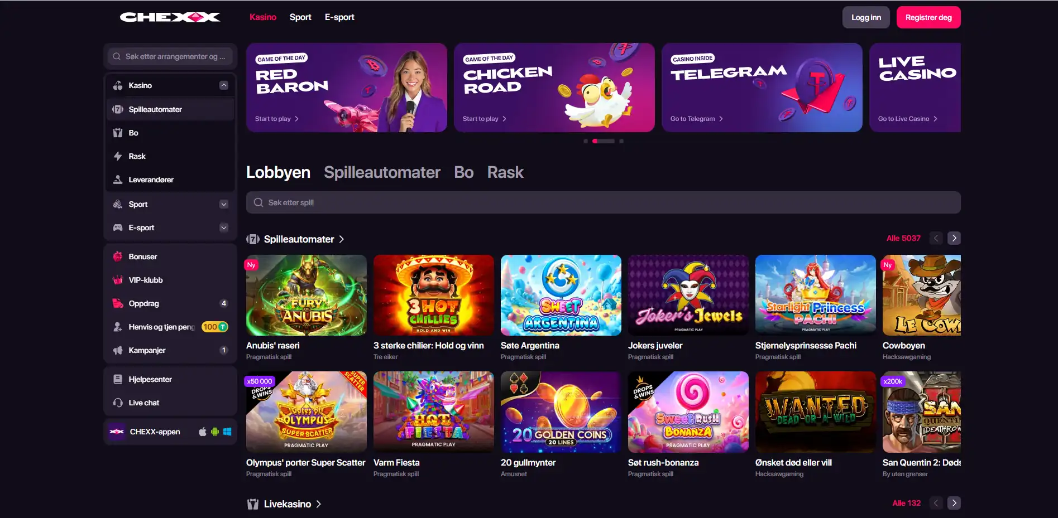Viewport: 1058px width, 518px height.
Task: Open Leverandører sidebar icon
Action: pyautogui.click(x=118, y=180)
